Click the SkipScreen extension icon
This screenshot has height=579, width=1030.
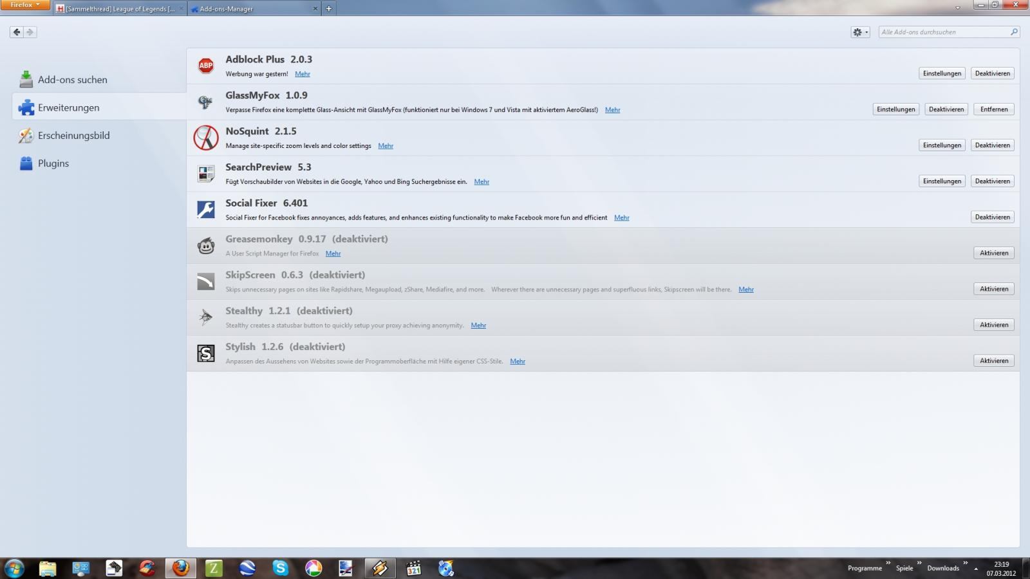point(206,282)
